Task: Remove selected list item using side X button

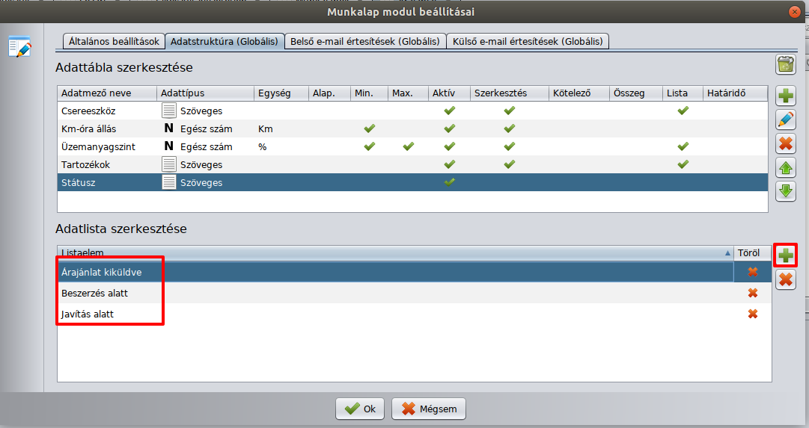Action: pyautogui.click(x=785, y=279)
